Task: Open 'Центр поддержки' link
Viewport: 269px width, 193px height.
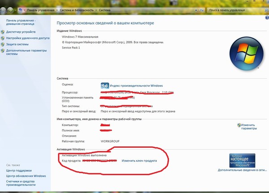Action: click(19, 171)
